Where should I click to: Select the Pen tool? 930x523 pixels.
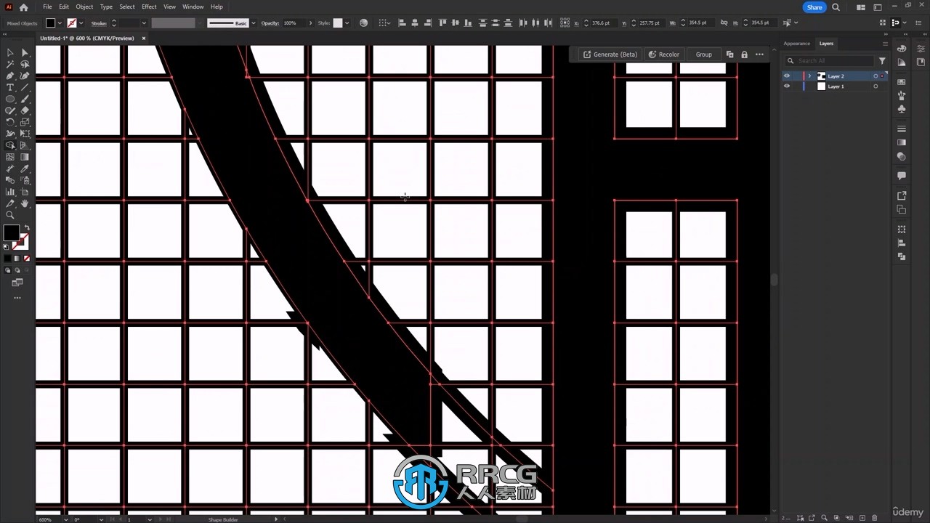10,76
